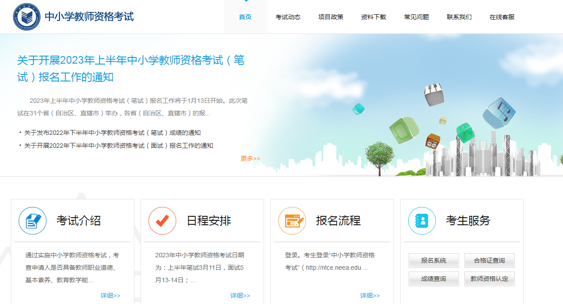The height and width of the screenshot is (304, 563).
Task: Open the 2022 下半年笔试成绩 notice link
Action: (x=112, y=133)
